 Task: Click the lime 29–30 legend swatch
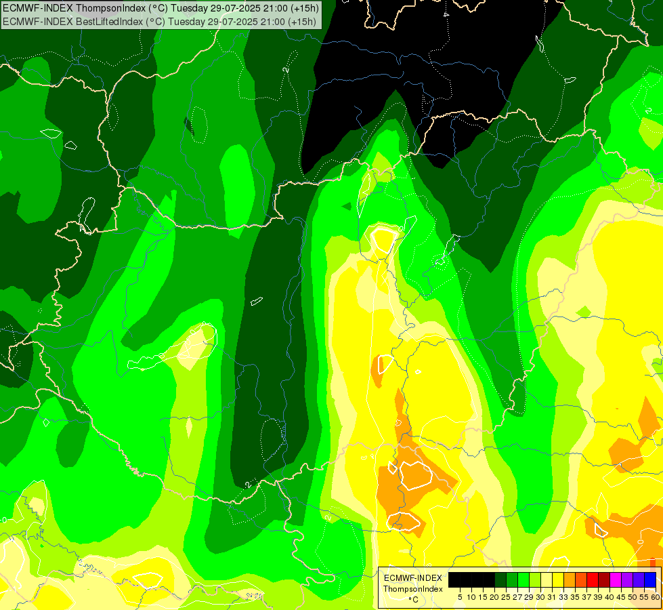point(535,579)
